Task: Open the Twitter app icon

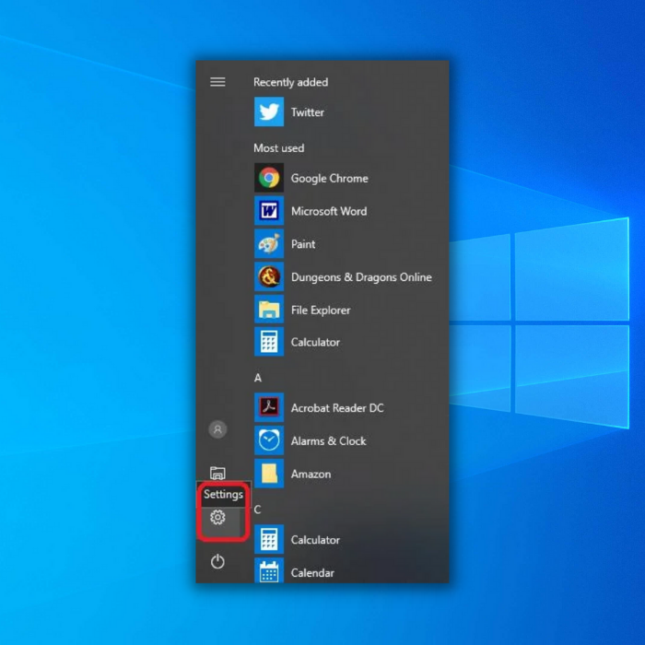Action: click(x=269, y=111)
